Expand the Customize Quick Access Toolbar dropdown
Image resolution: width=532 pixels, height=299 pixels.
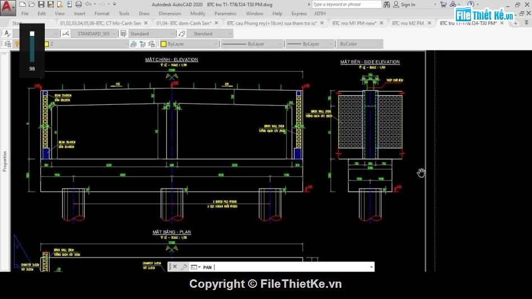(115, 4)
